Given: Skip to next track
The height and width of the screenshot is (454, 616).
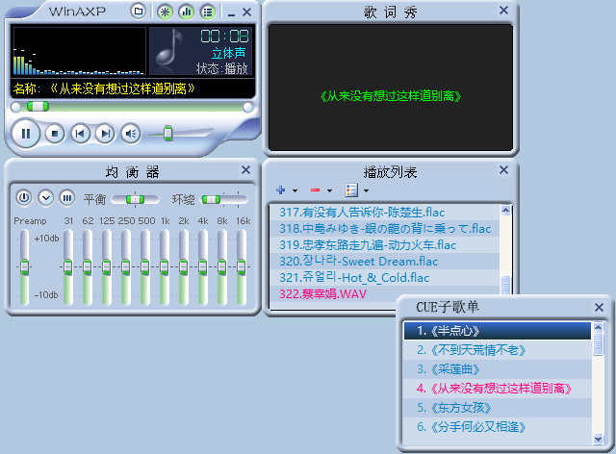Looking at the screenshot, I should (105, 134).
